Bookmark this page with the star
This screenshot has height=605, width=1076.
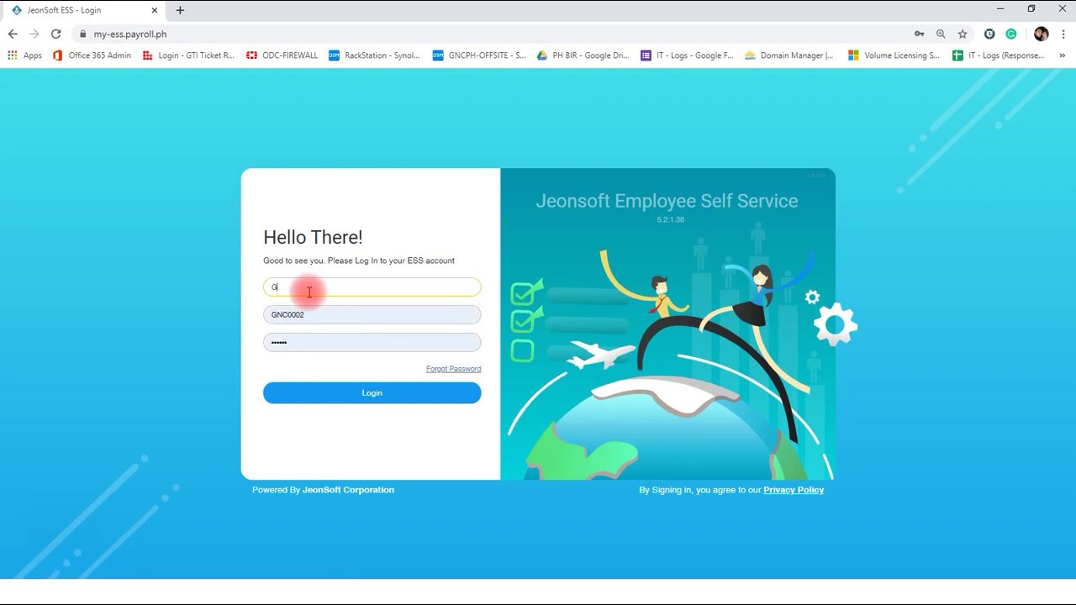pyautogui.click(x=963, y=34)
